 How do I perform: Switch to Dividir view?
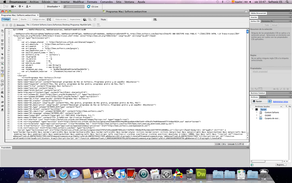(15, 20)
